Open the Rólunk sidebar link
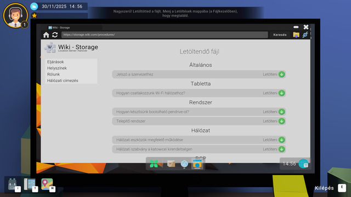The height and width of the screenshot is (197, 351). [x=53, y=74]
